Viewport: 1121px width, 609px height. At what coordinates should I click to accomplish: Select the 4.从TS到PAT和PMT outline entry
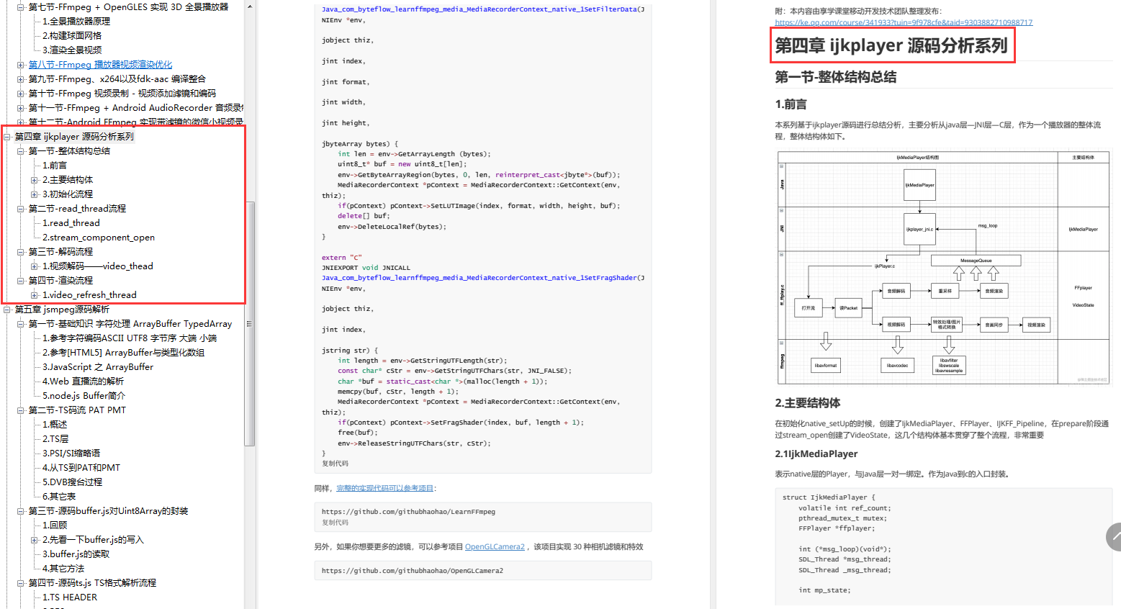point(81,468)
